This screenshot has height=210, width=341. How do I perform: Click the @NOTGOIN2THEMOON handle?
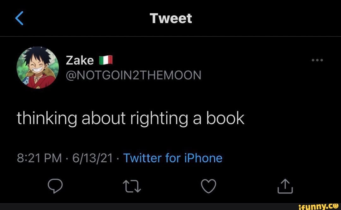click(134, 75)
